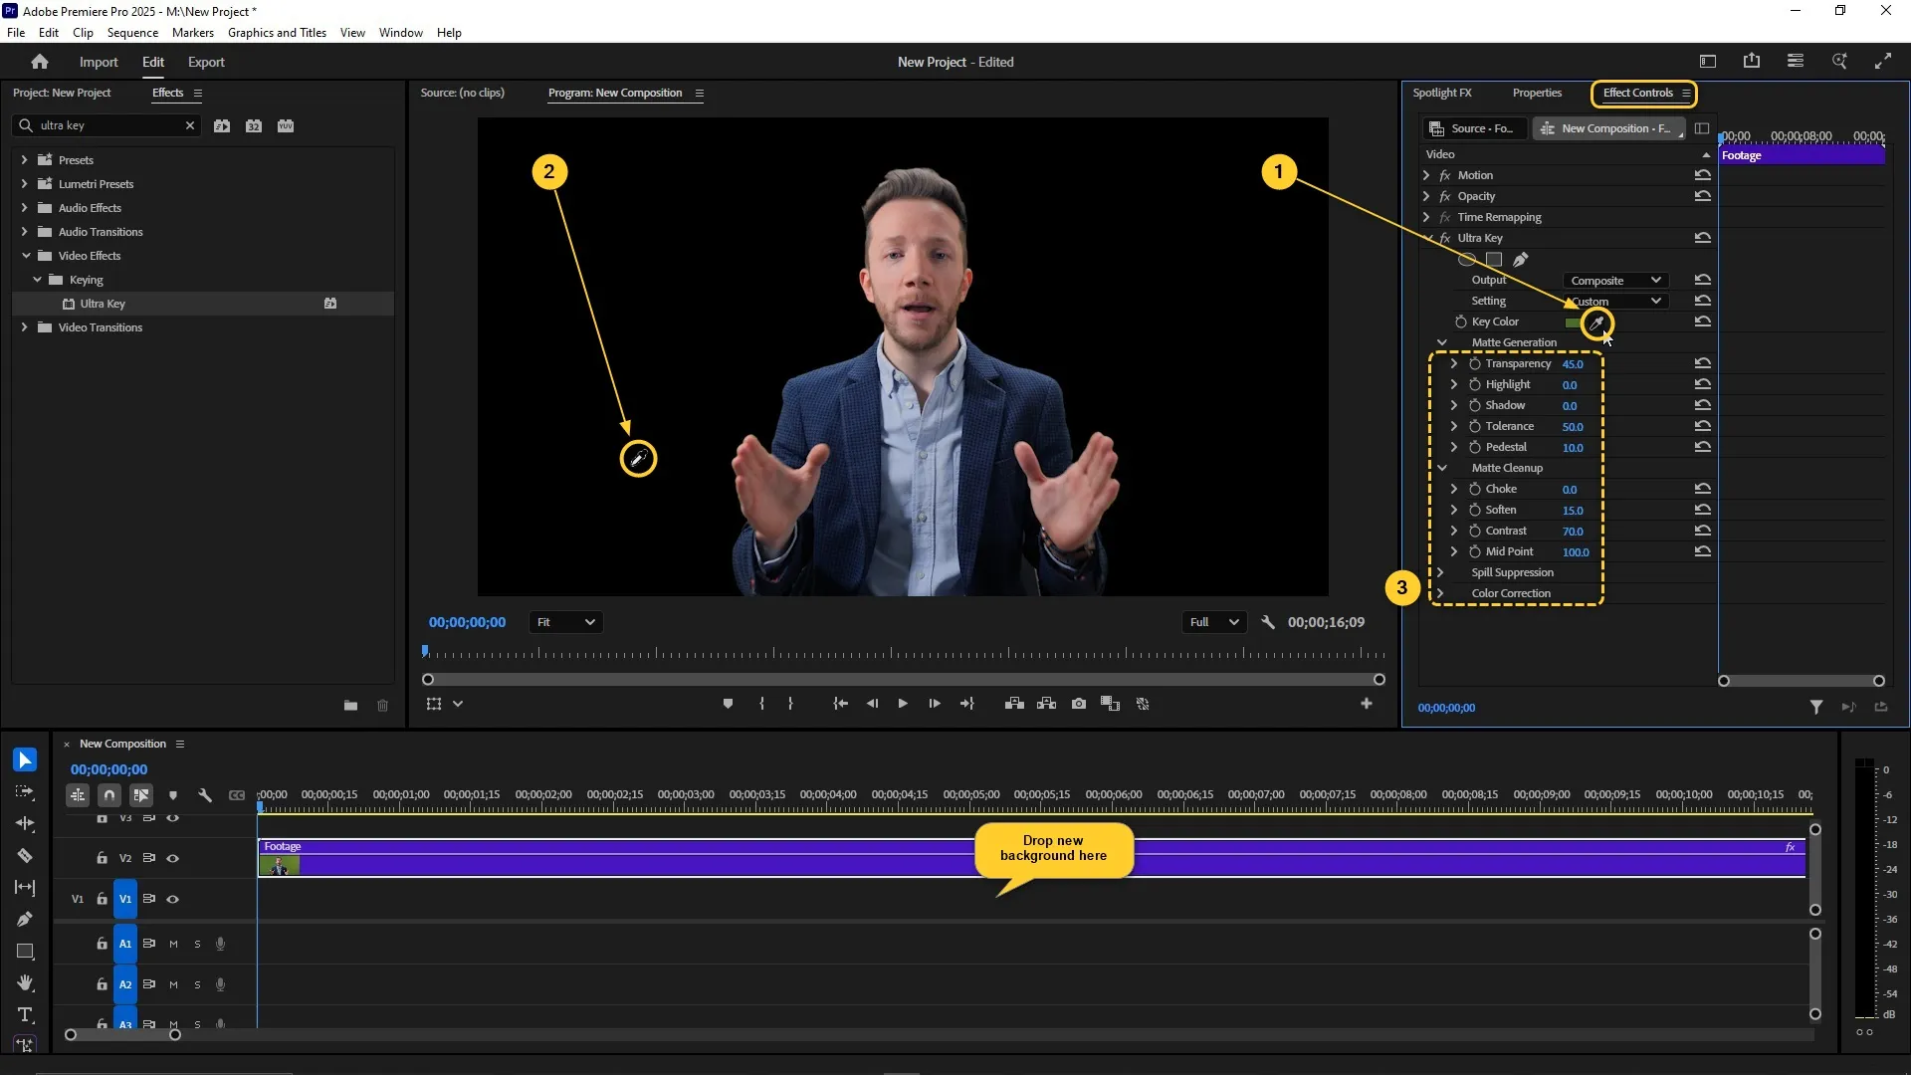
Task: Clear the ultra key search field
Action: point(189,125)
